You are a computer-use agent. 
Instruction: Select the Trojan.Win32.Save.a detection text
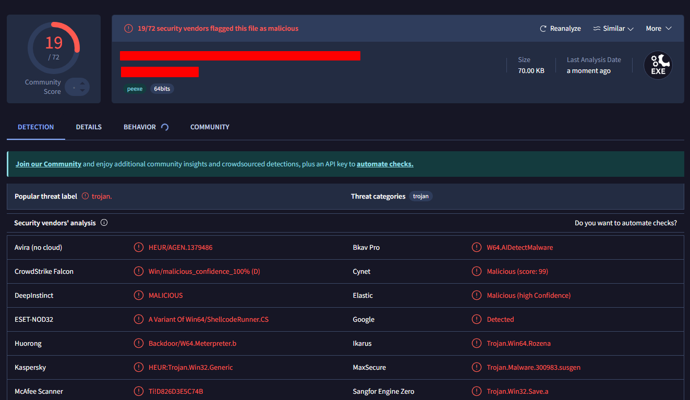[517, 391]
